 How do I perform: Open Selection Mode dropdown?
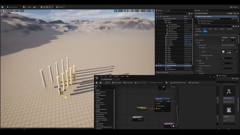[13, 7]
